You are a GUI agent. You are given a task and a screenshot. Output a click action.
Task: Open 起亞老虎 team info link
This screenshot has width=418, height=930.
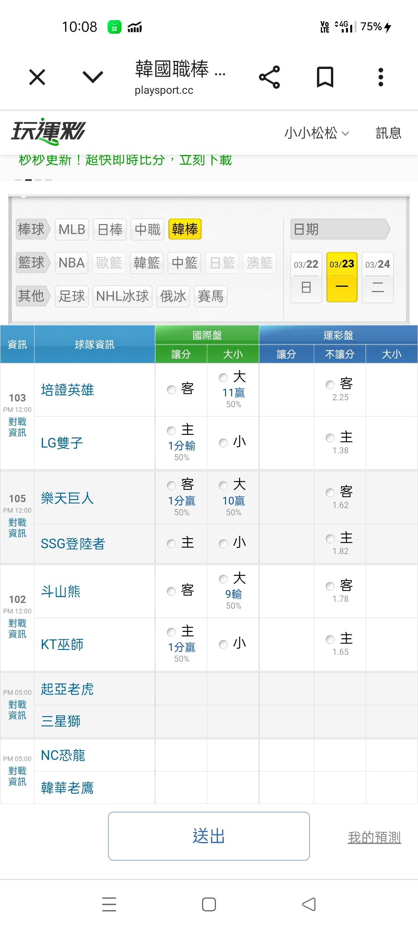point(67,689)
